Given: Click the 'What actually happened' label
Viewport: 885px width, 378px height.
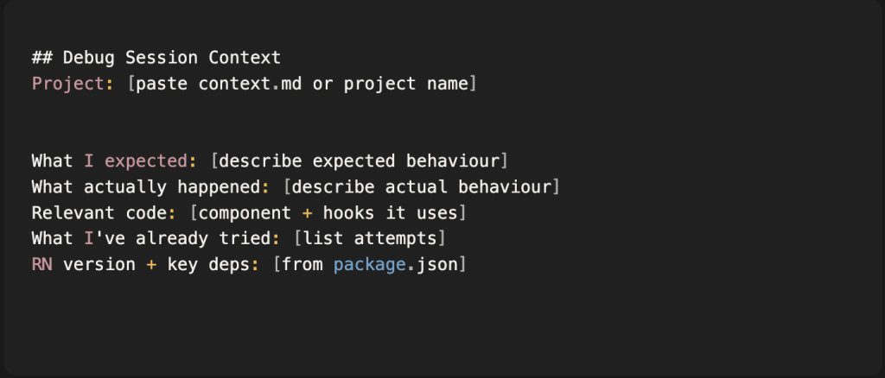Looking at the screenshot, I should pyautogui.click(x=146, y=187).
